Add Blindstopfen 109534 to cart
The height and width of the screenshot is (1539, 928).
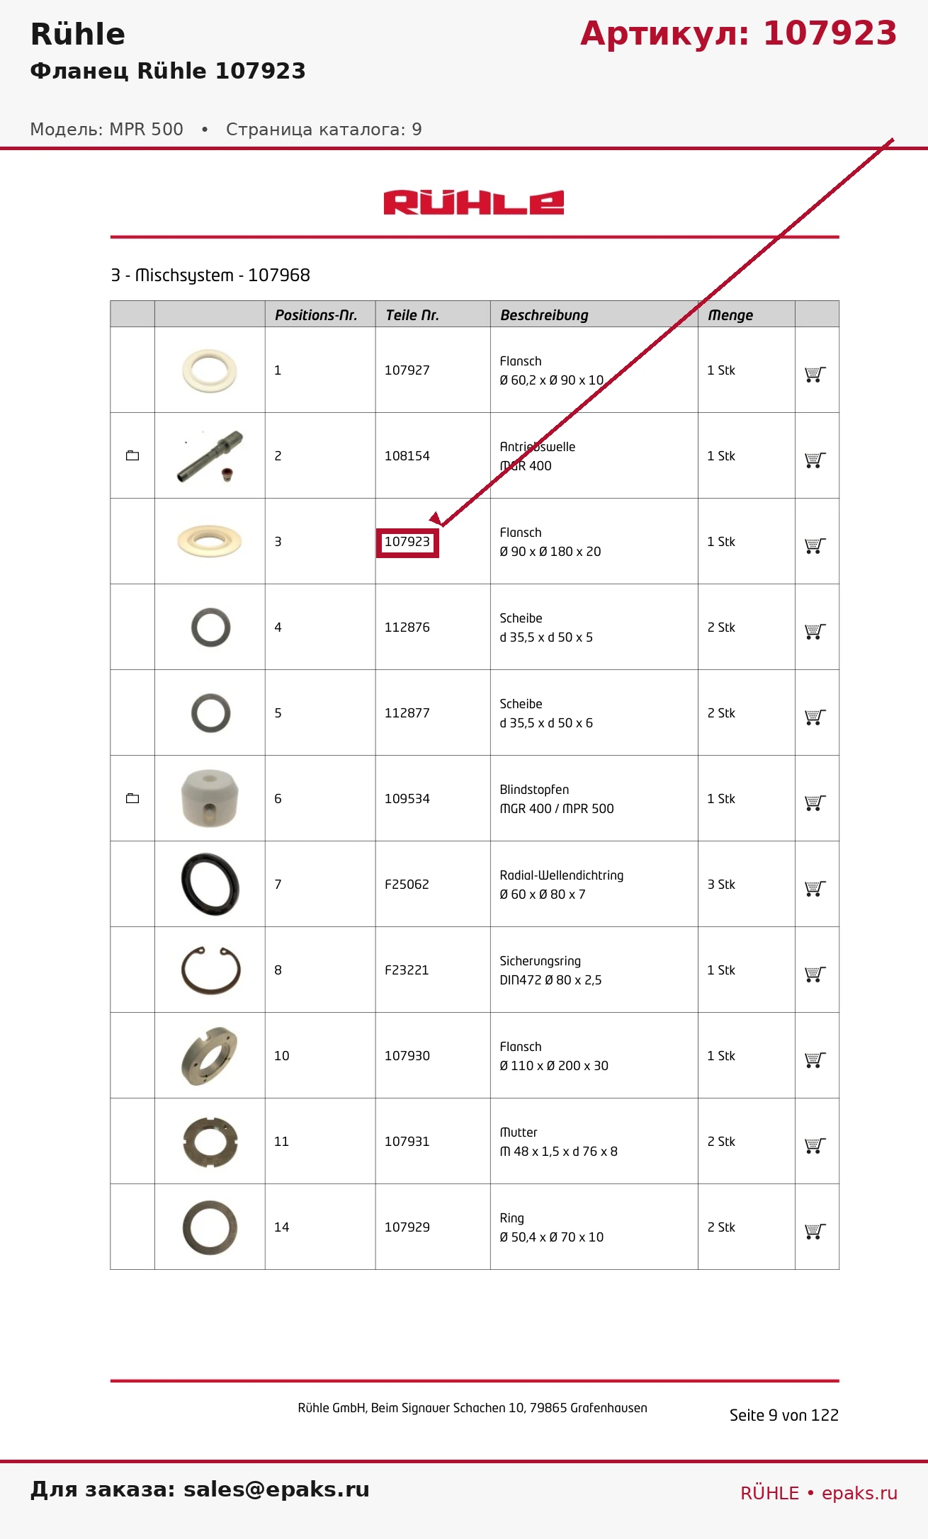point(815,802)
